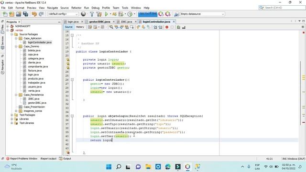Open the Refactor menu
Image resolution: width=306 pixels, height=172 pixels.
click(76, 8)
